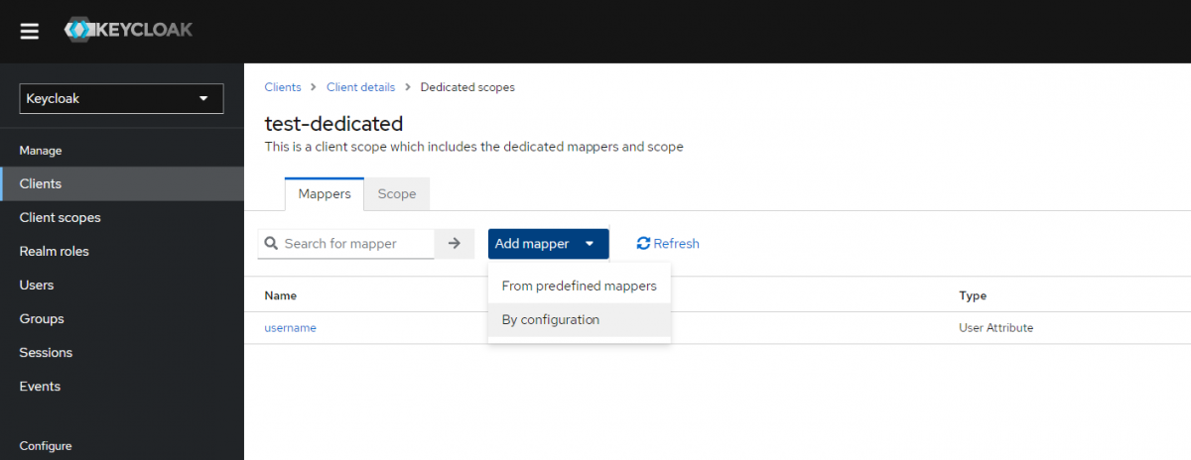Navigate to Client details breadcrumb
Viewport: 1191px width, 460px height.
[x=360, y=87]
